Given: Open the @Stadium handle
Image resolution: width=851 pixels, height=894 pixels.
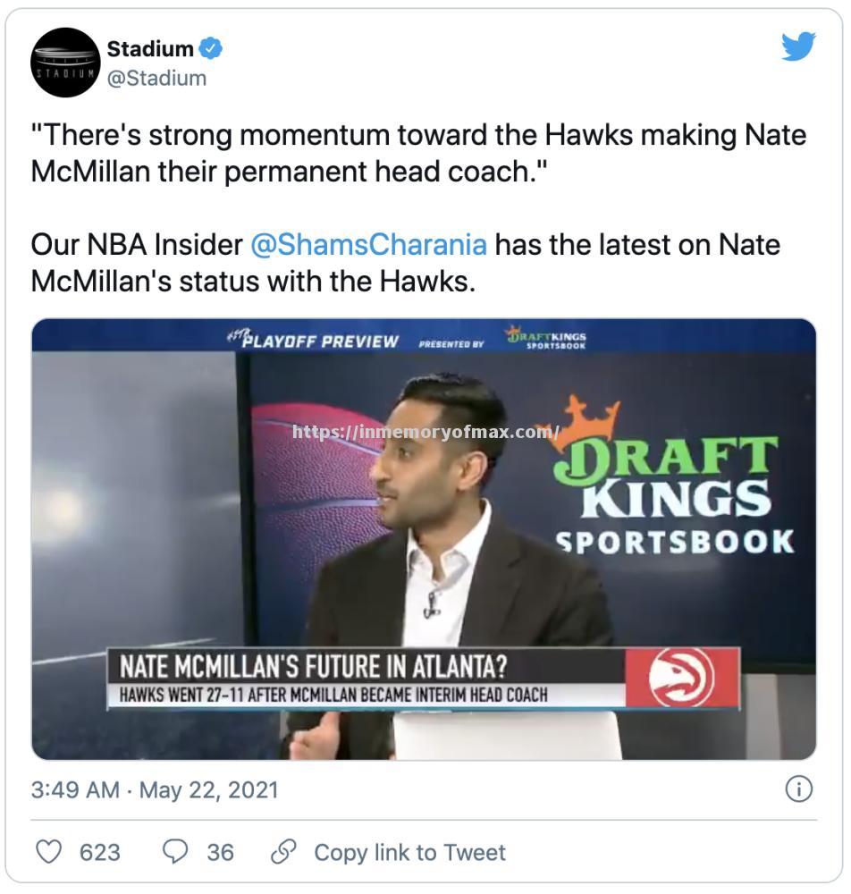Looking at the screenshot, I should pyautogui.click(x=156, y=79).
